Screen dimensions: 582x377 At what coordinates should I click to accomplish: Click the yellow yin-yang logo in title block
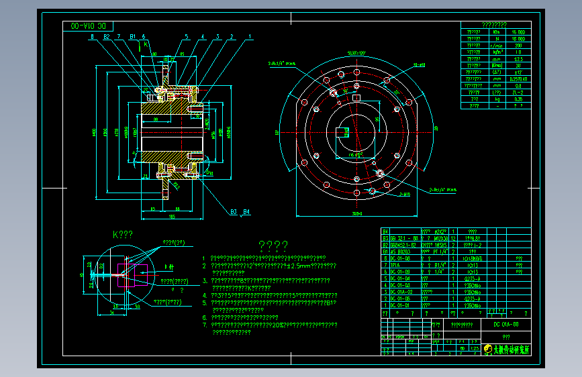[x=488, y=349]
